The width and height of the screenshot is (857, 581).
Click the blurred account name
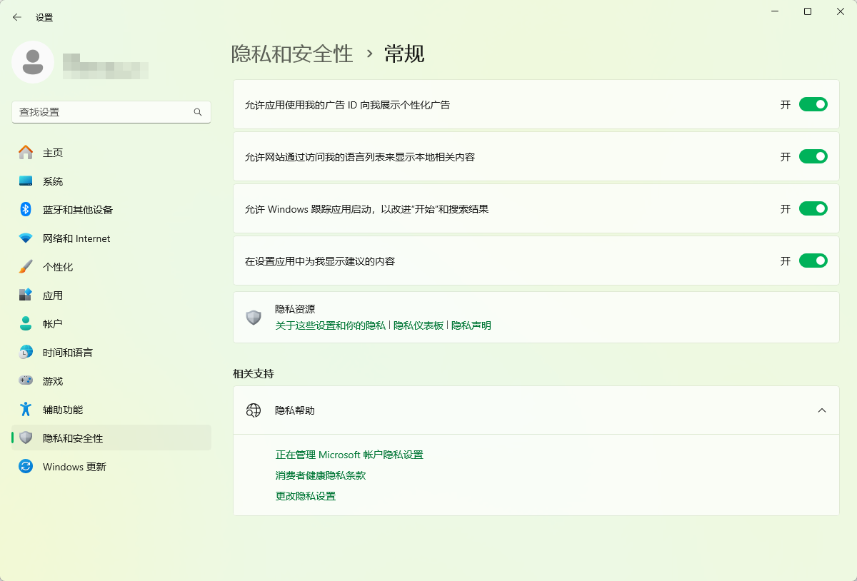(x=106, y=66)
